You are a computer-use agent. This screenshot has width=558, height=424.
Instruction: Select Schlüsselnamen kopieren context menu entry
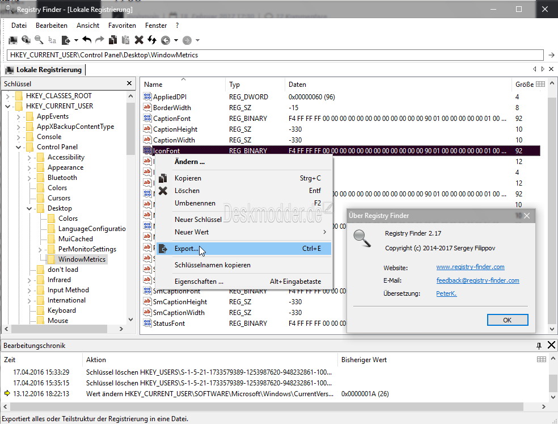(244, 265)
